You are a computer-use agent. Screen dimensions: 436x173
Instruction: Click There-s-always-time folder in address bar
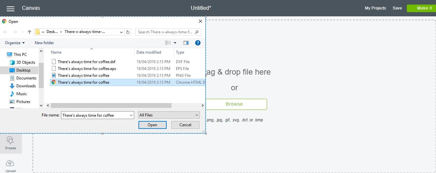(x=85, y=32)
